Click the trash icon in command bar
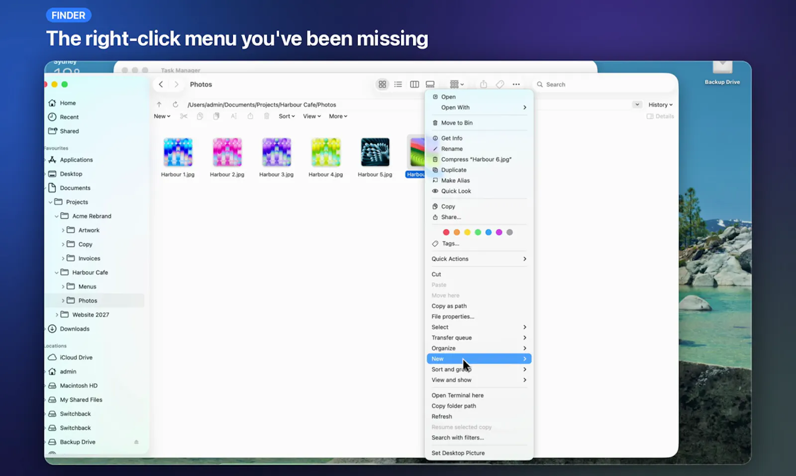Screen dimensions: 796x476 267,116
